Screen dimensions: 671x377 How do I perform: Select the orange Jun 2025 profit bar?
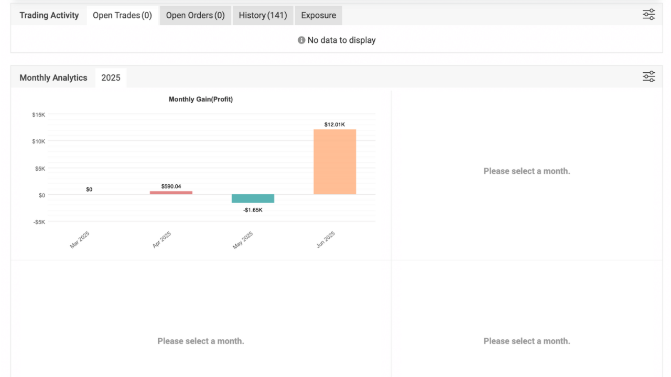(x=335, y=162)
